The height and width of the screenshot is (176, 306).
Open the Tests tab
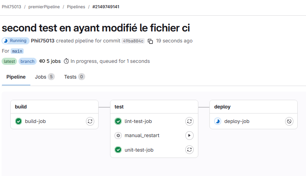pos(74,77)
